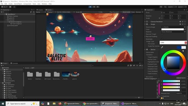
Task: Click the pink START button in game
Action: 90,39
